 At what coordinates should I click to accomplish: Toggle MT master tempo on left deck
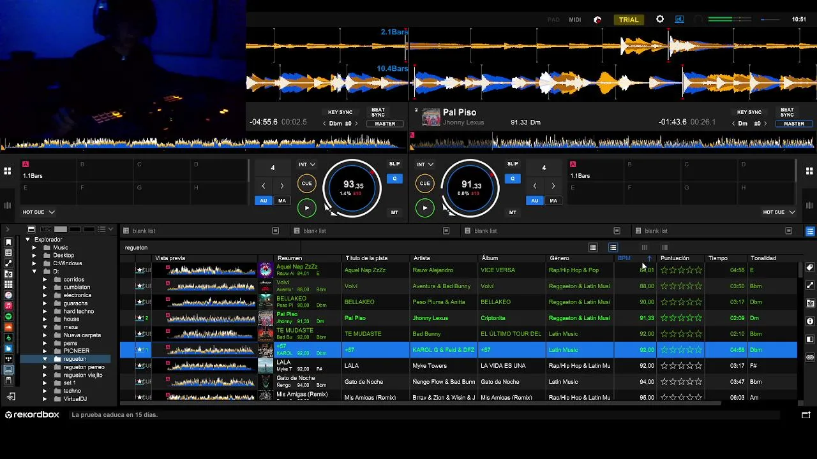click(x=394, y=212)
